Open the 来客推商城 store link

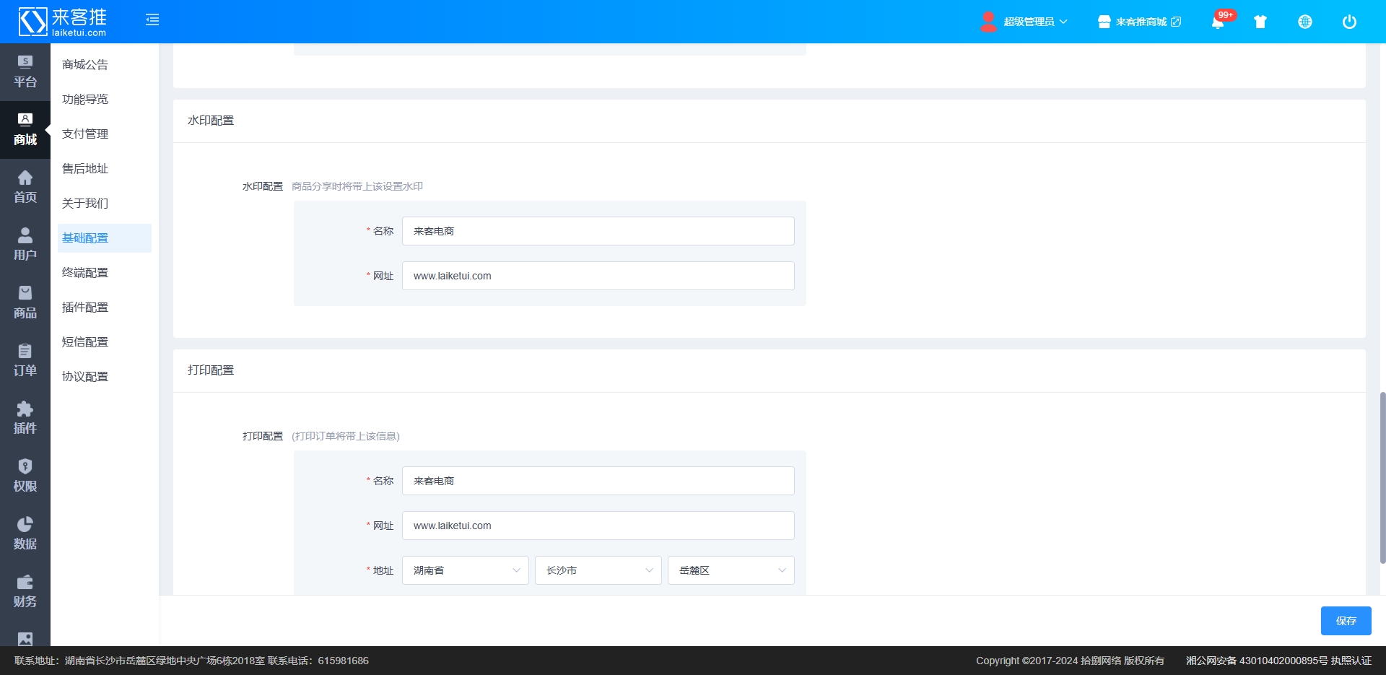click(x=1140, y=22)
